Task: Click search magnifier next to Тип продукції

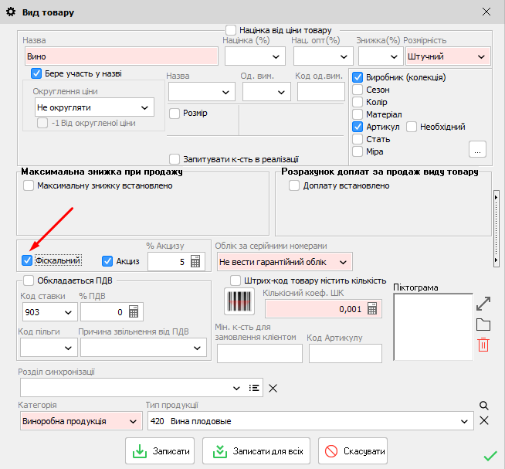Action: [x=484, y=405]
